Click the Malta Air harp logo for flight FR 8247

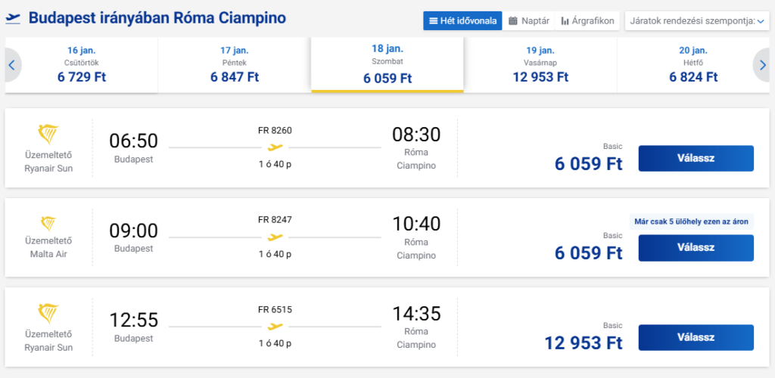pos(48,224)
